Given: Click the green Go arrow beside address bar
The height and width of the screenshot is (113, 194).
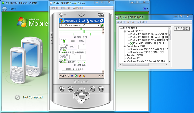Looking at the screenshot, I should point(102,25).
